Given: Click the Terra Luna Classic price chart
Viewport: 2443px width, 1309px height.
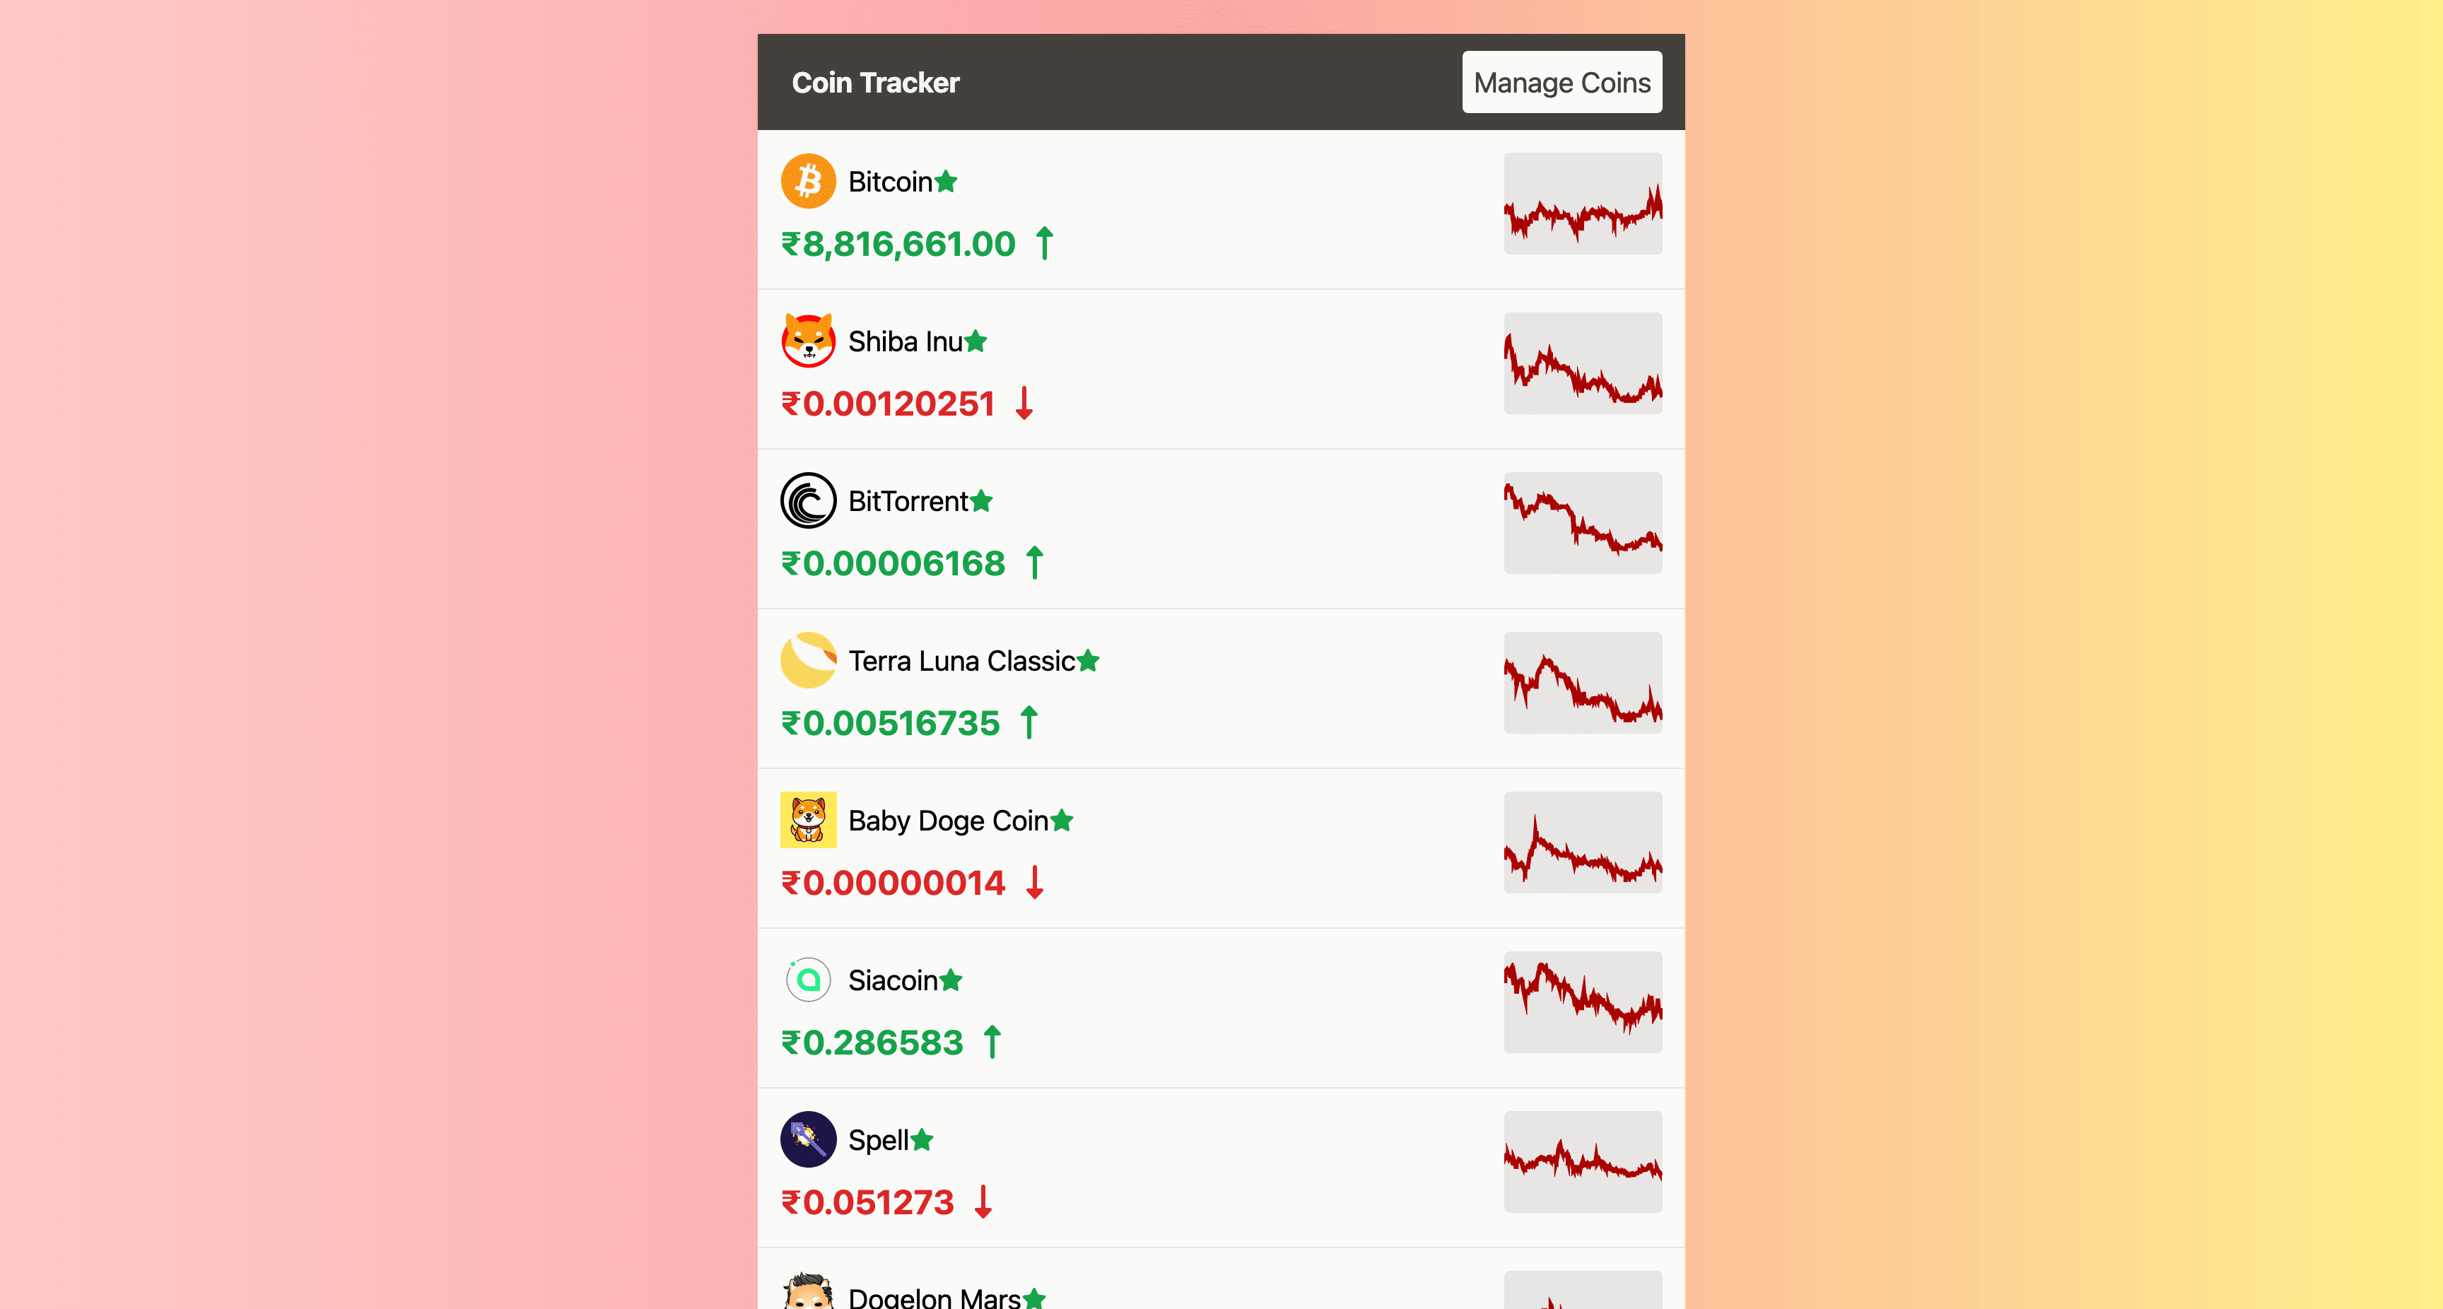Looking at the screenshot, I should (1582, 681).
